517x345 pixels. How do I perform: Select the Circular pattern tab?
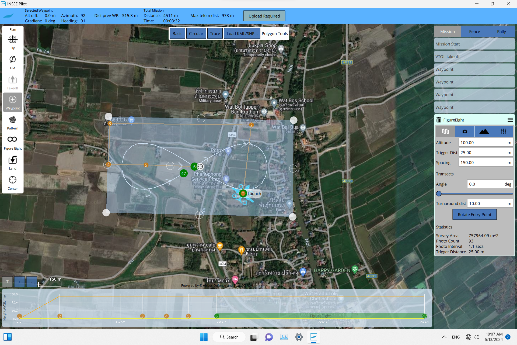196,33
